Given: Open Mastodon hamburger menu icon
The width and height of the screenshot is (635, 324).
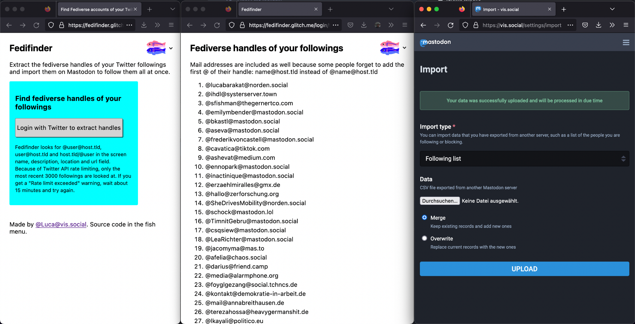Looking at the screenshot, I should [626, 43].
